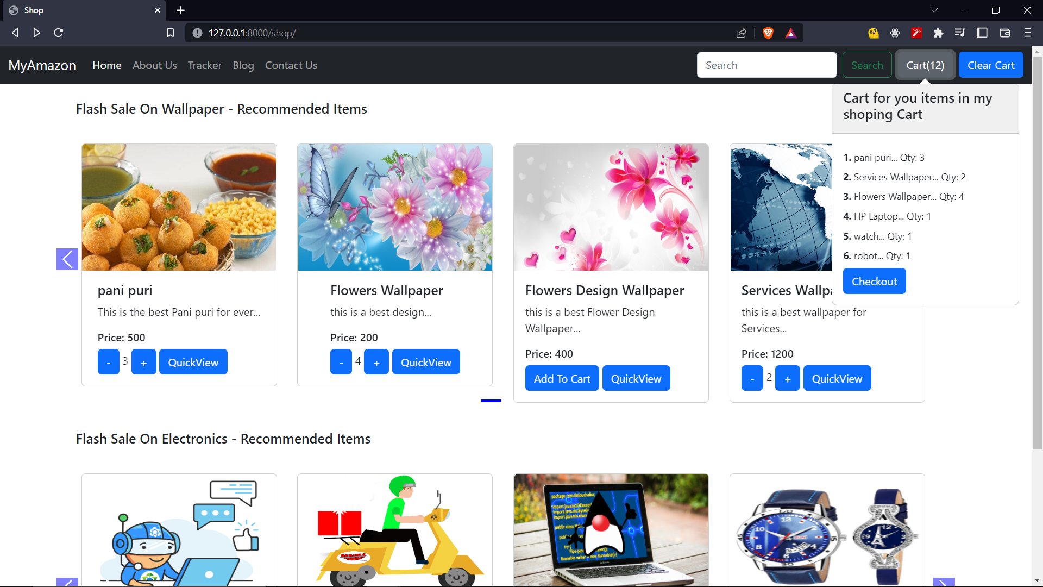Screen dimensions: 1043x587
Task: Open the media playlist icon
Action: click(x=960, y=33)
